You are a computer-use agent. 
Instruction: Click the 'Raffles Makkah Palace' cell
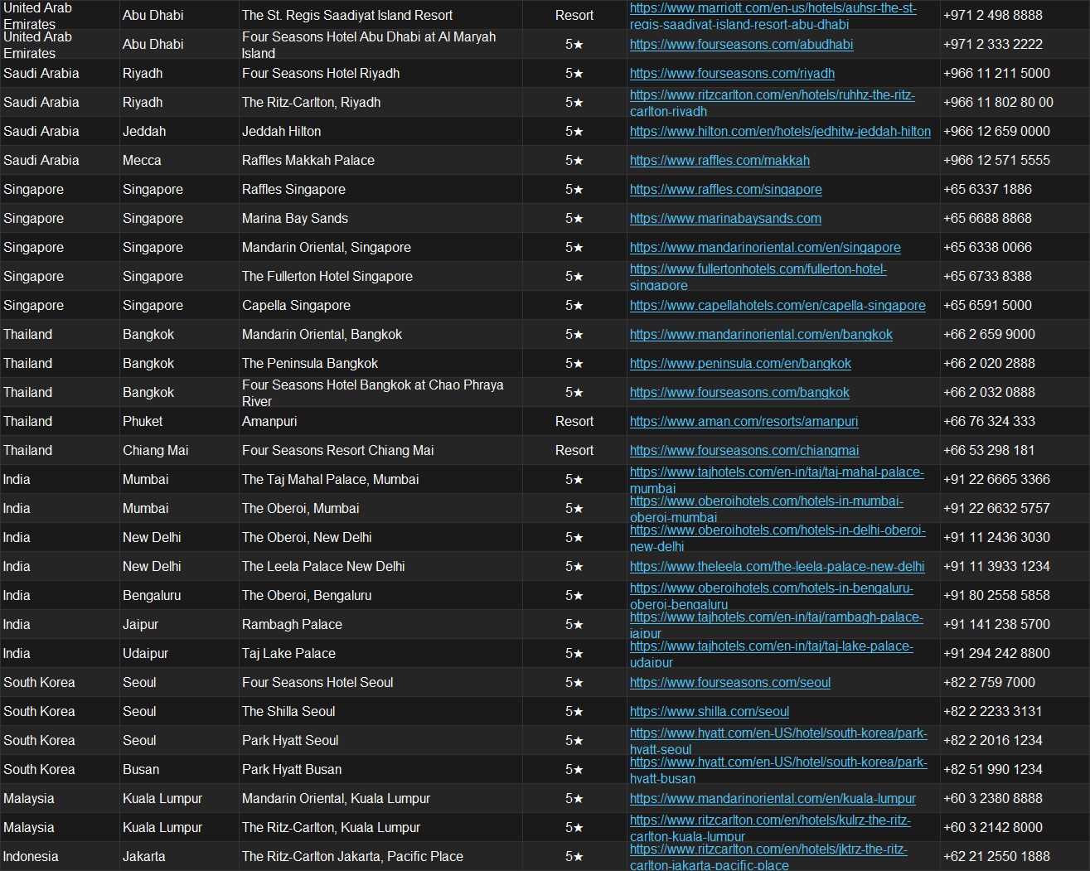(380, 161)
